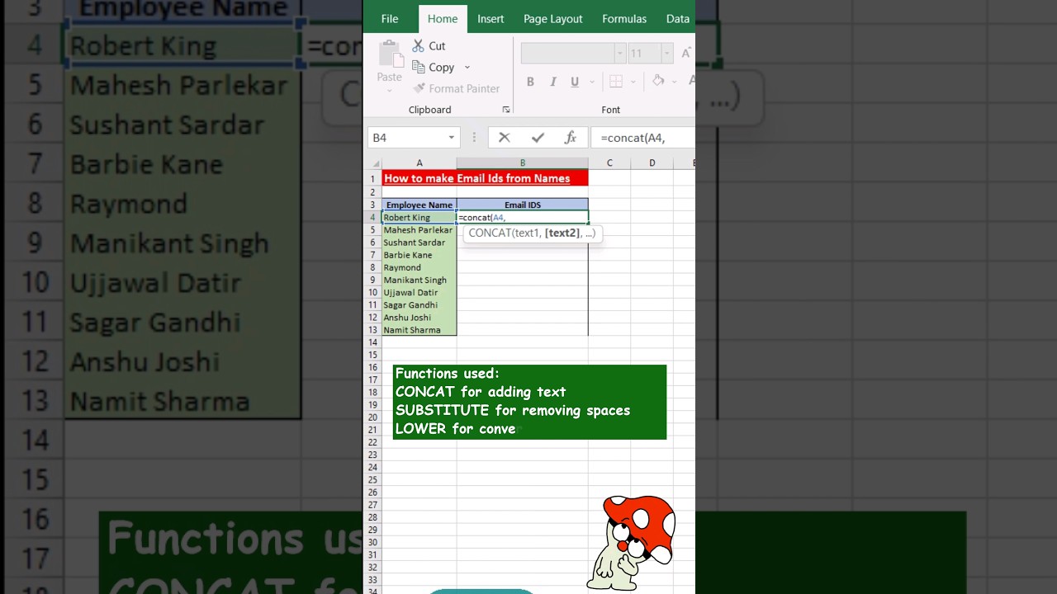Viewport: 1057px width, 594px height.
Task: Toggle Bold formatting
Action: (530, 82)
